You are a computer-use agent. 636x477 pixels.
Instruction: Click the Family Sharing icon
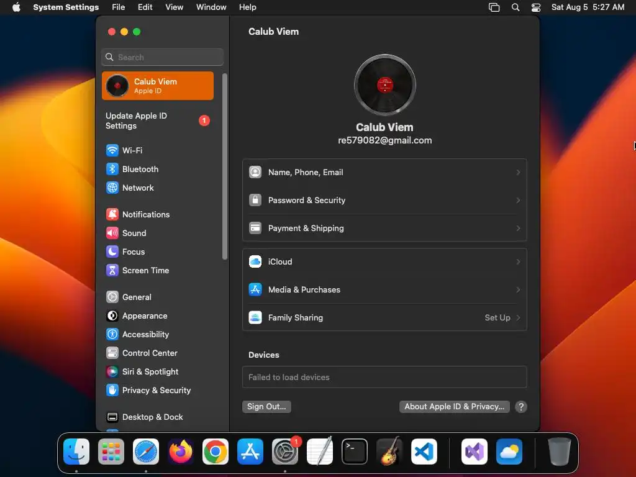[x=255, y=317]
